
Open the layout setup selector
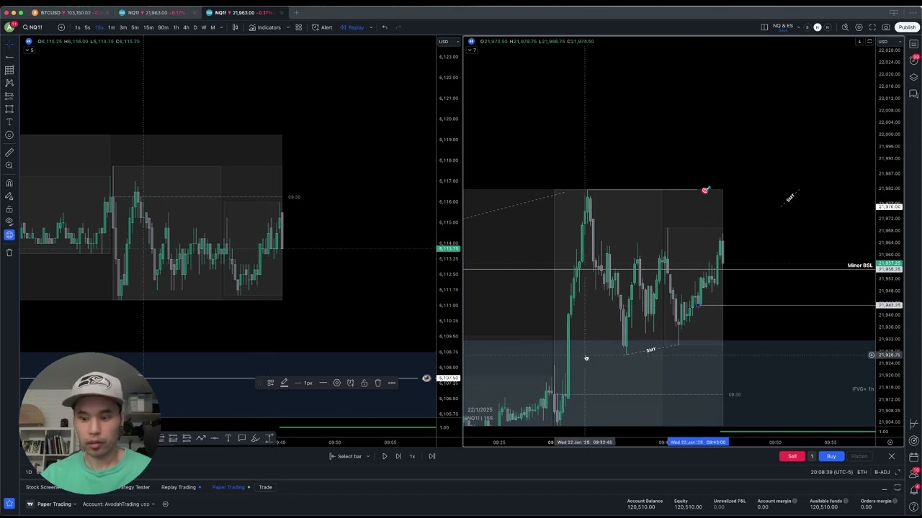point(764,27)
